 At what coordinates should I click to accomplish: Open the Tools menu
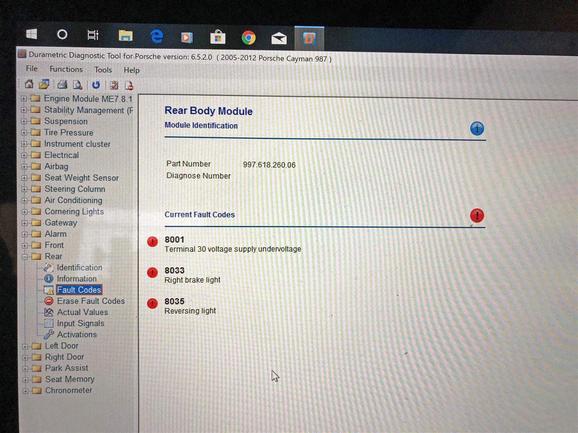click(103, 69)
